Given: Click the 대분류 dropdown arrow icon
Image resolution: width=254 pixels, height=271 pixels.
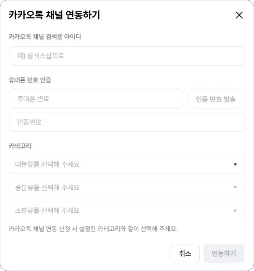Looking at the screenshot, I should [x=235, y=164].
